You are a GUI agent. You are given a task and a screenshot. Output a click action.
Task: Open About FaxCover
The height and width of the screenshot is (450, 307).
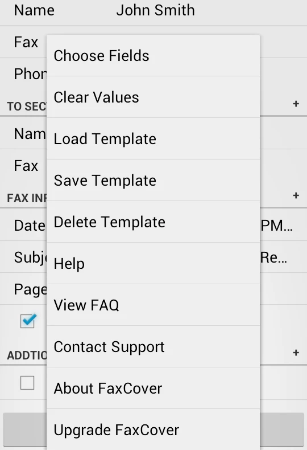[153, 388]
